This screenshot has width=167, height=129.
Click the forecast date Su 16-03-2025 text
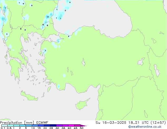112,122
